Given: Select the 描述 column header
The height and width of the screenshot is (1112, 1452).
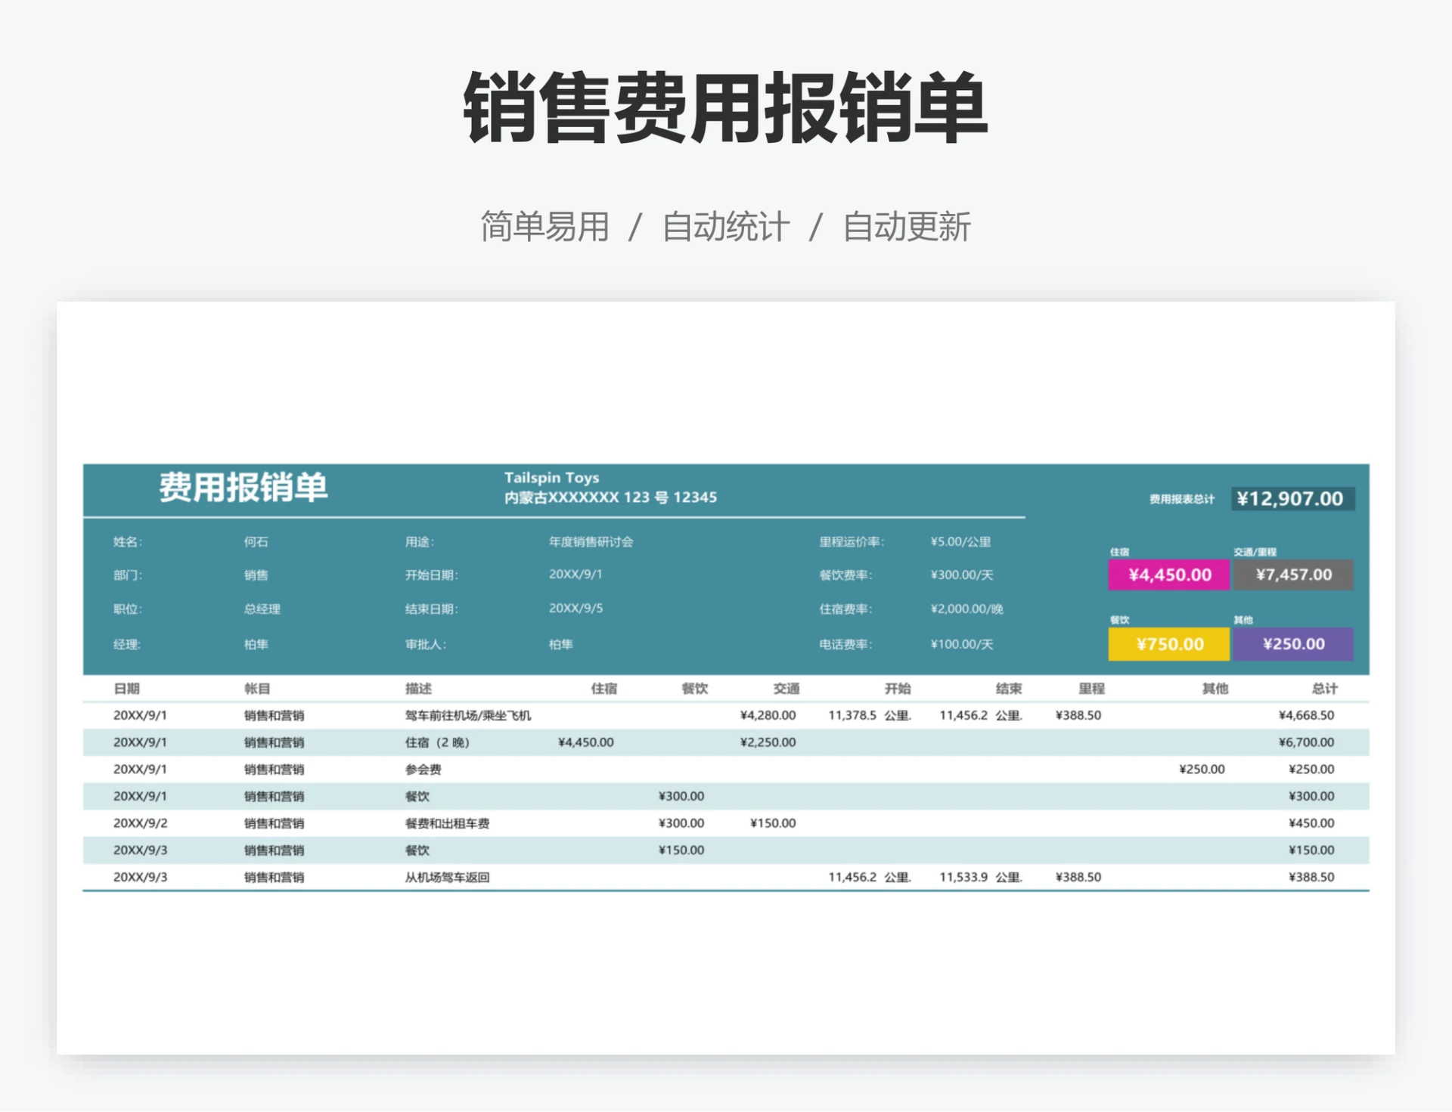Looking at the screenshot, I should tap(418, 689).
